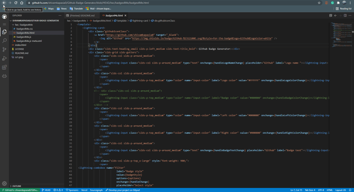Viewport: 354px width, 192px height.
Task: Collapse the SHIVAMKAPASIA0/GITHUB-BADGE-GENERATOR root folder
Action: (36, 20)
